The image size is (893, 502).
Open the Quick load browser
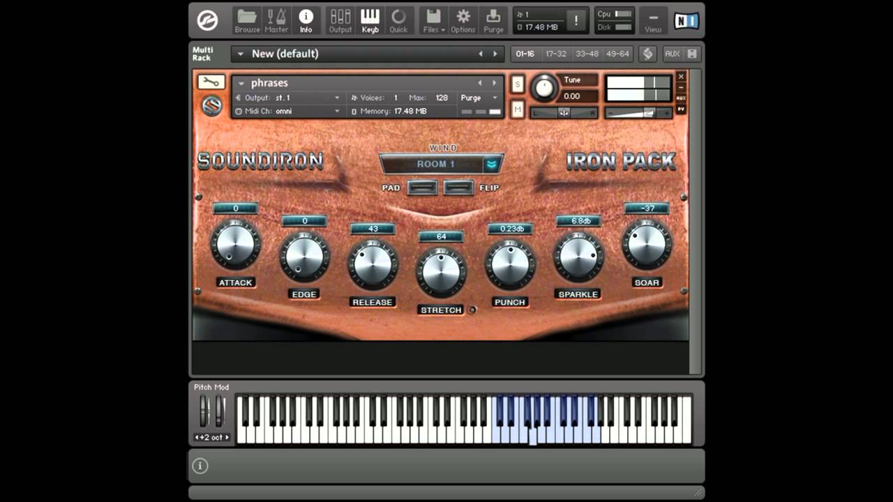click(398, 21)
